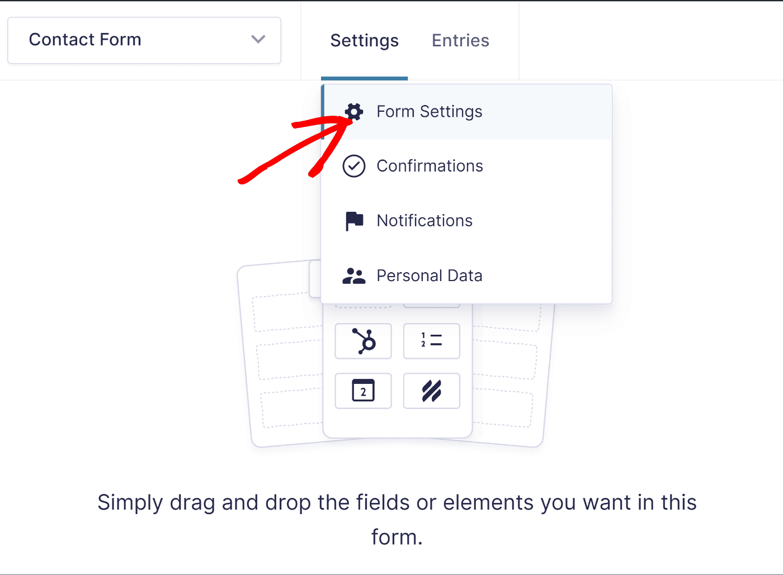The image size is (783, 575).
Task: Click the HubSpot integration icon
Action: point(363,341)
